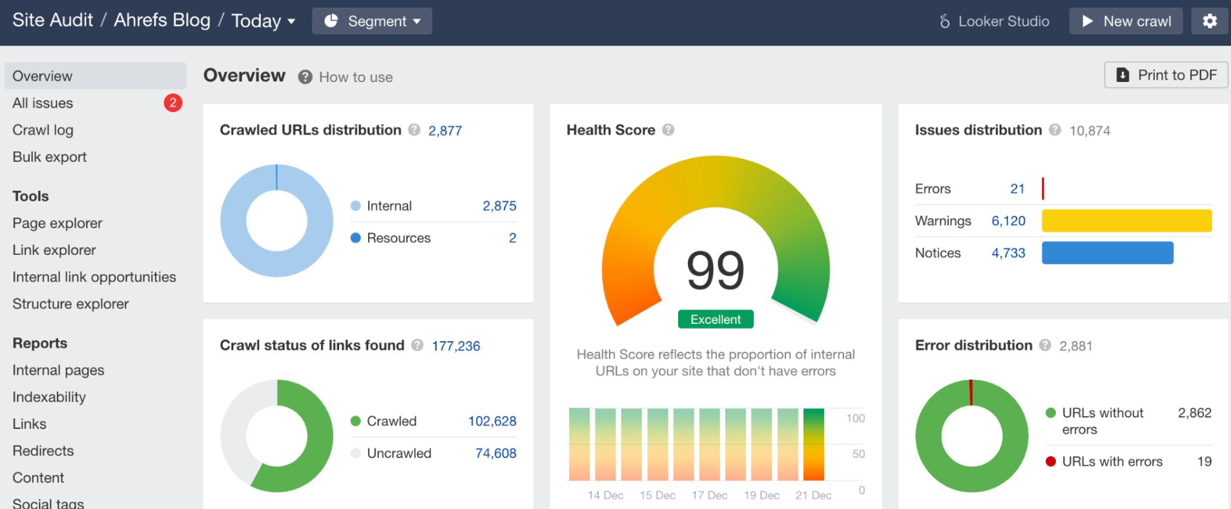Open Internal pages report
The width and height of the screenshot is (1231, 509).
click(58, 370)
